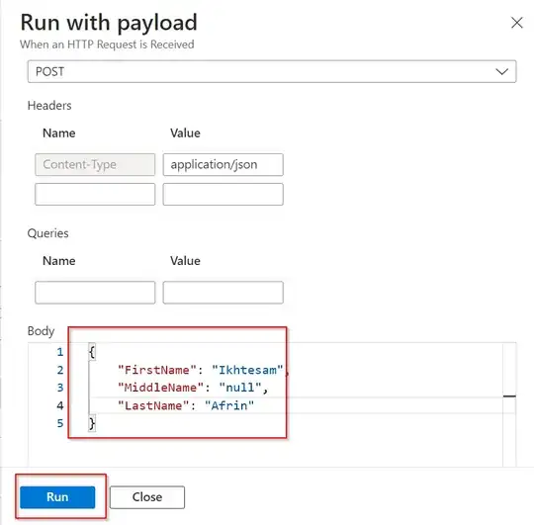This screenshot has width=534, height=525.
Task: Focus the Queries value input field
Action: point(223,292)
